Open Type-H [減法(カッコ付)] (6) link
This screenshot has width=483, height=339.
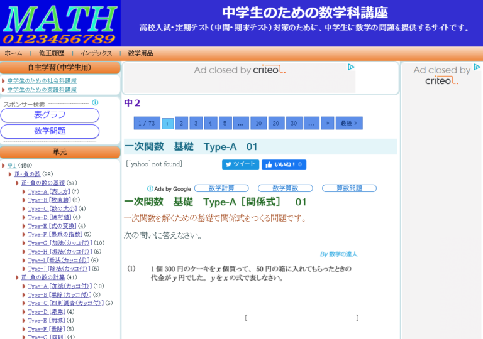click(60, 252)
